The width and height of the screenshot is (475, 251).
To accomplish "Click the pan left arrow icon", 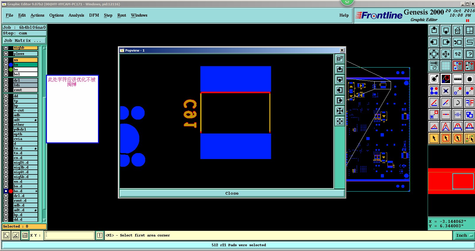I will pyautogui.click(x=434, y=42).
